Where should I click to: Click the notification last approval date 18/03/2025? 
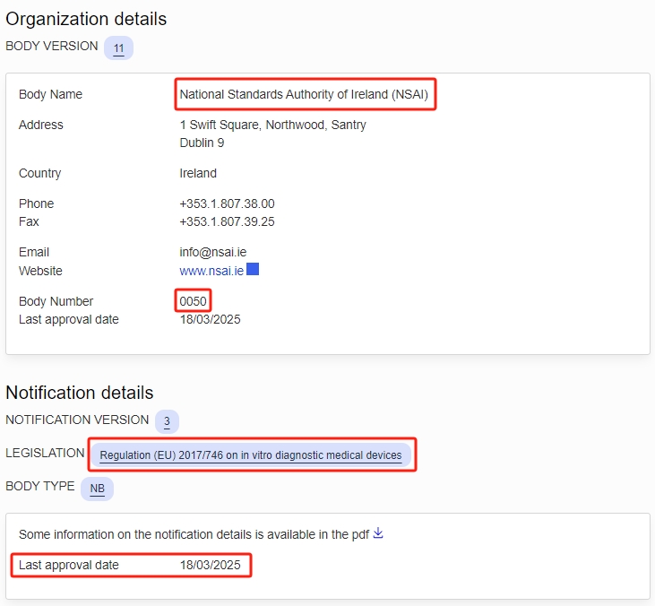(x=210, y=565)
